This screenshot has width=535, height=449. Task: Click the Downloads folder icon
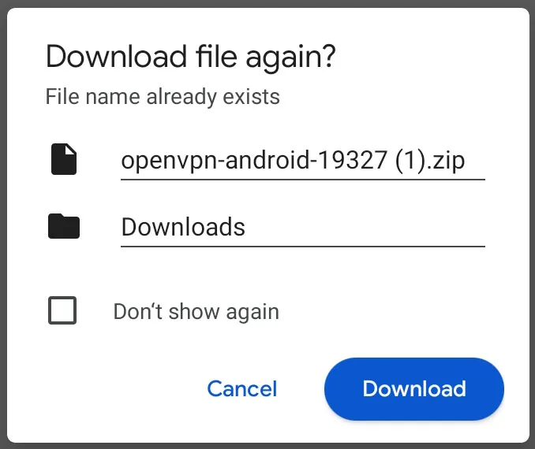[64, 226]
